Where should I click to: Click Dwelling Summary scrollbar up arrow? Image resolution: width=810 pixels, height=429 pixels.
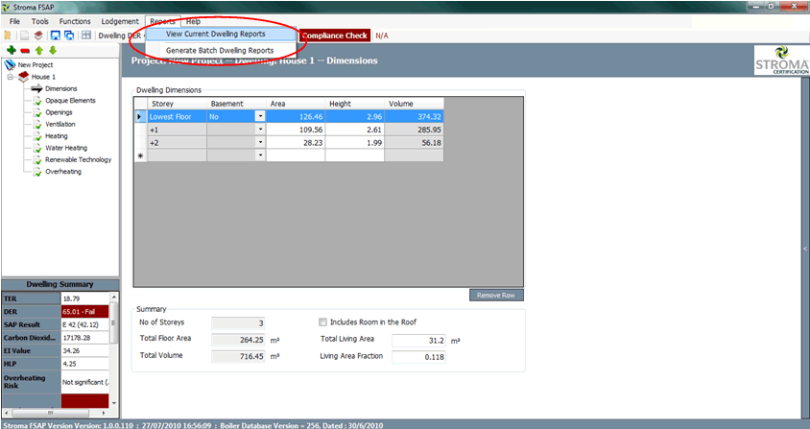(114, 298)
